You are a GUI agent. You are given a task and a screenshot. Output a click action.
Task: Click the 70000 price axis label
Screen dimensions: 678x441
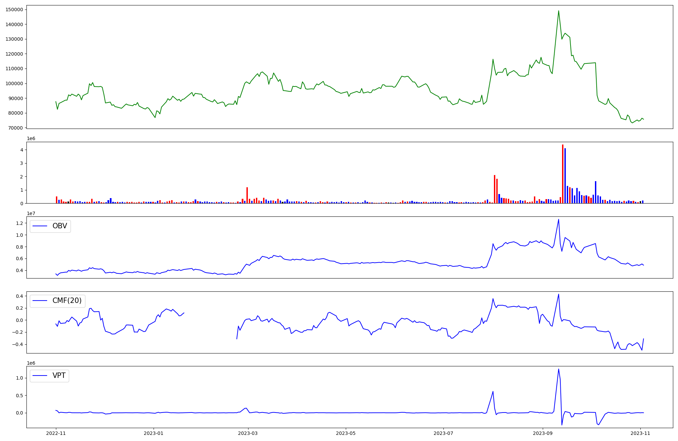15,128
